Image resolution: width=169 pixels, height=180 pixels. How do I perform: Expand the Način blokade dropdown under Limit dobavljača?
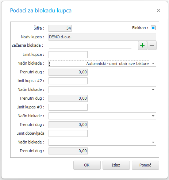click(x=153, y=142)
